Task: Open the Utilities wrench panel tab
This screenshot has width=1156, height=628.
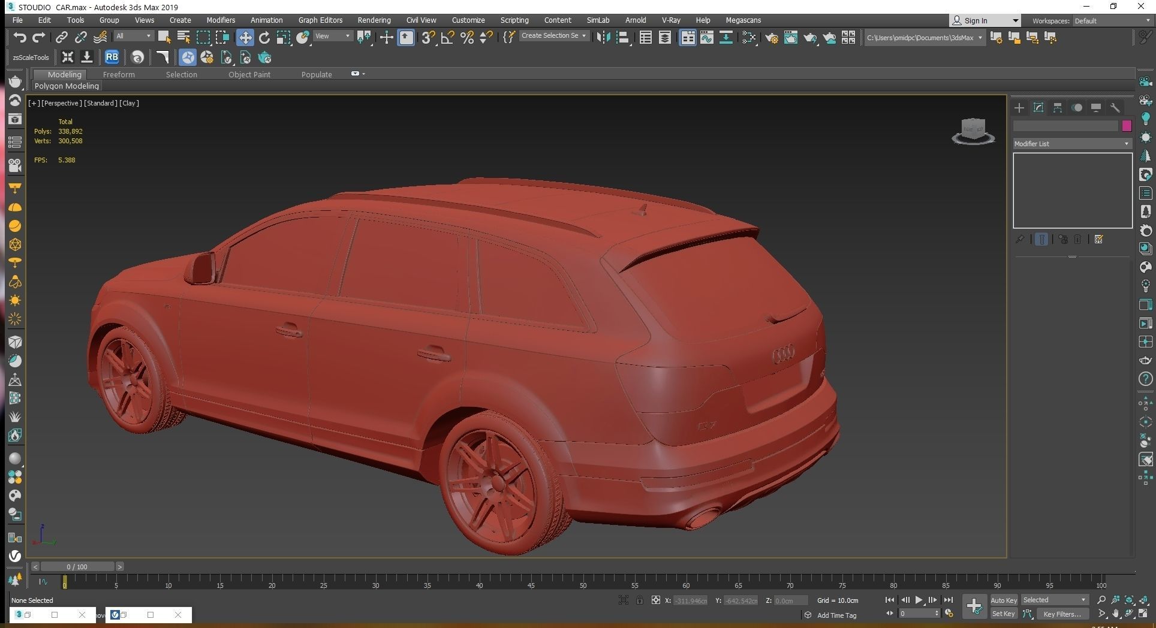Action: [x=1115, y=108]
